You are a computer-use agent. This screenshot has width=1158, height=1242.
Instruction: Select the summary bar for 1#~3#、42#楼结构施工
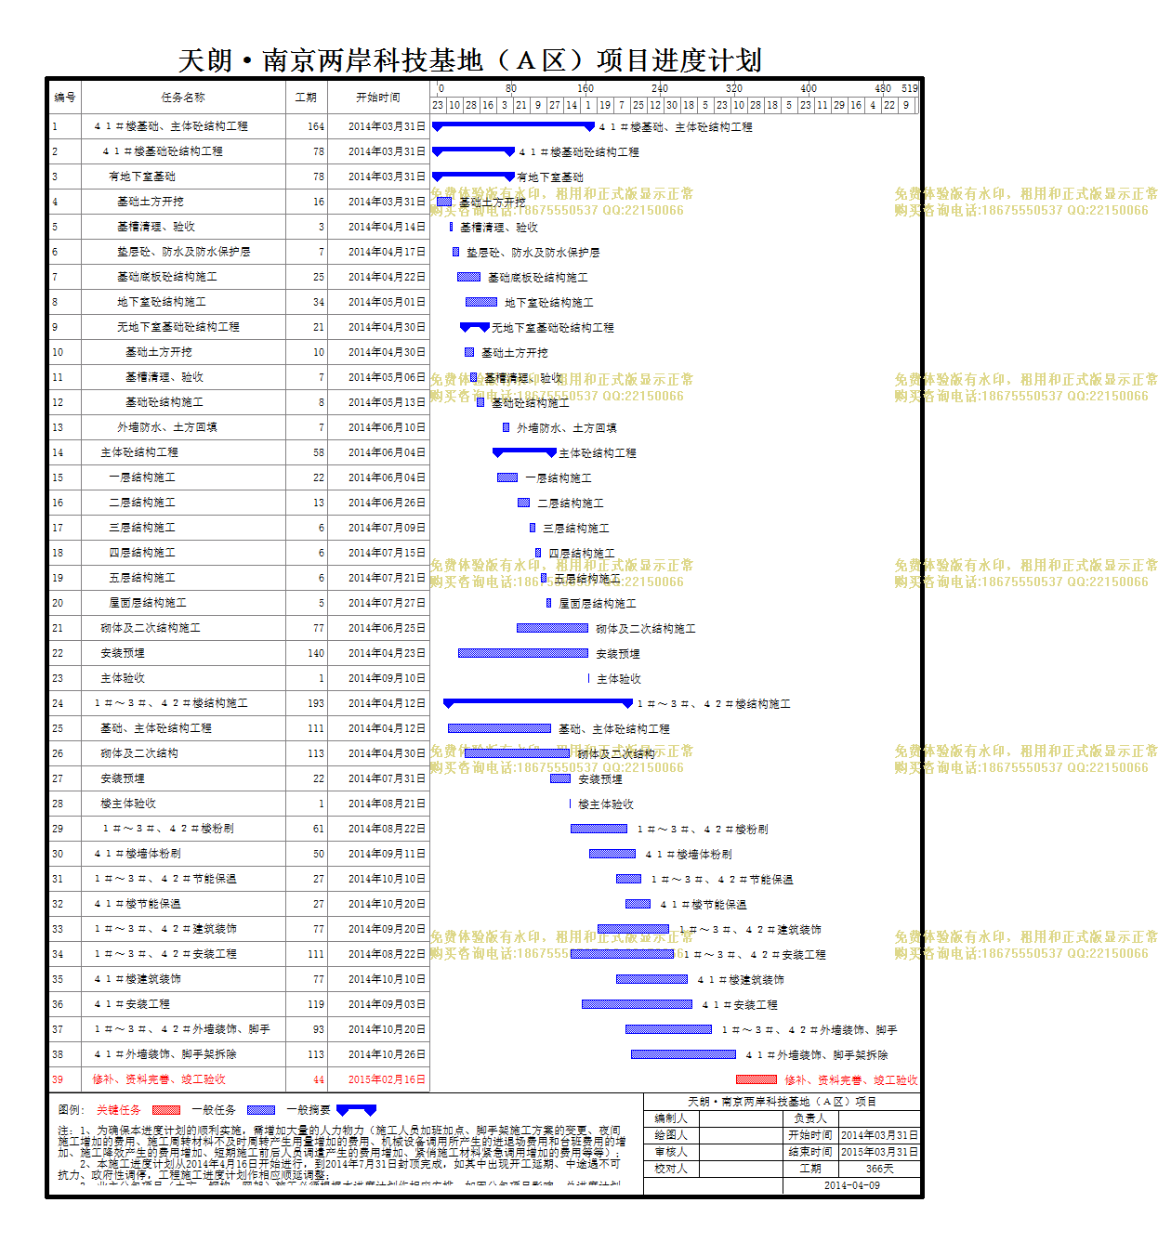538,702
